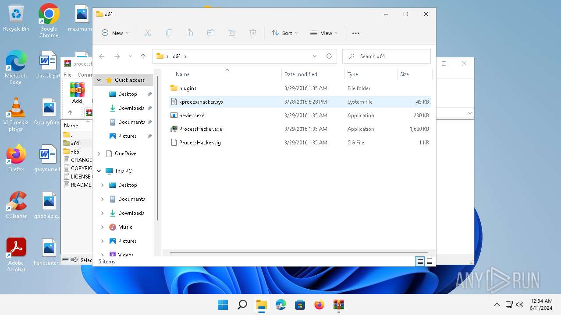Sort by Type column header
This screenshot has width=561, height=315.
[x=371, y=74]
